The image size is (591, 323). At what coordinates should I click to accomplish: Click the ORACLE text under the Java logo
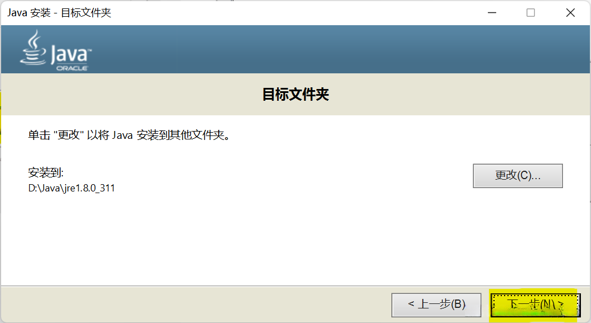coord(72,68)
